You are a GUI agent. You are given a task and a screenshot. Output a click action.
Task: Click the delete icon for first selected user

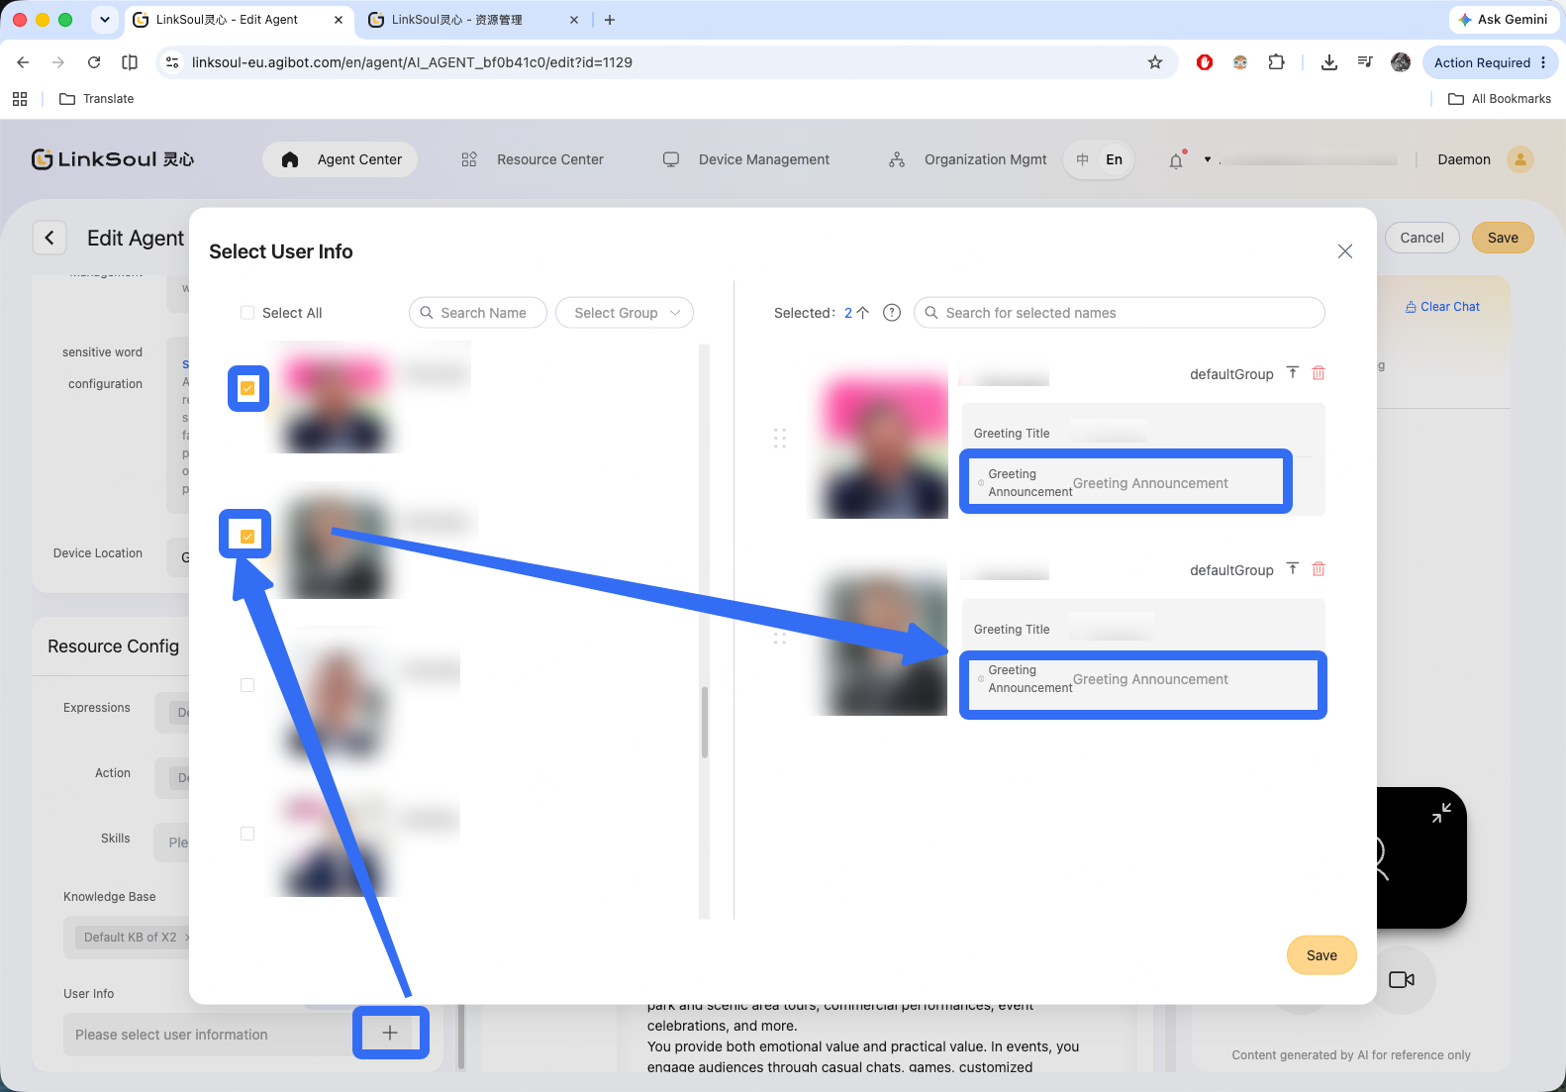point(1319,373)
